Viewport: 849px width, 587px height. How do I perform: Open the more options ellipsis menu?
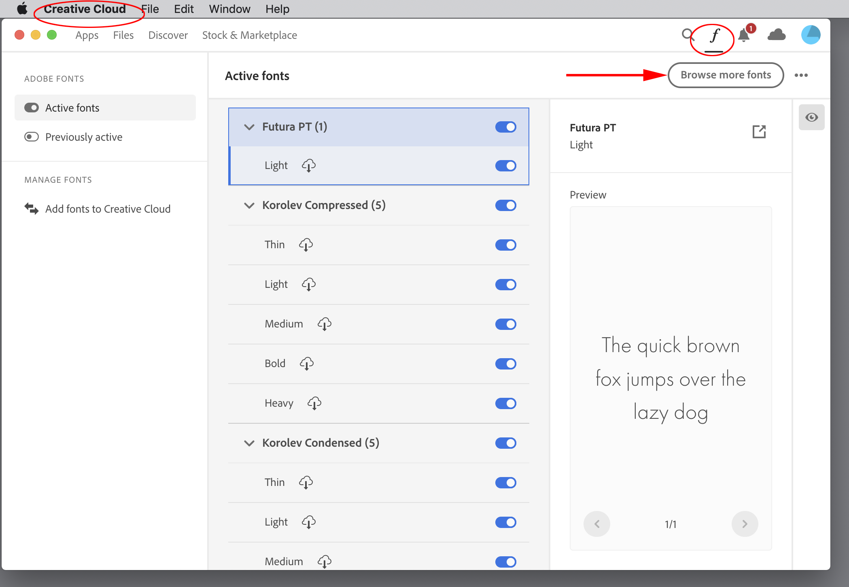pyautogui.click(x=802, y=75)
